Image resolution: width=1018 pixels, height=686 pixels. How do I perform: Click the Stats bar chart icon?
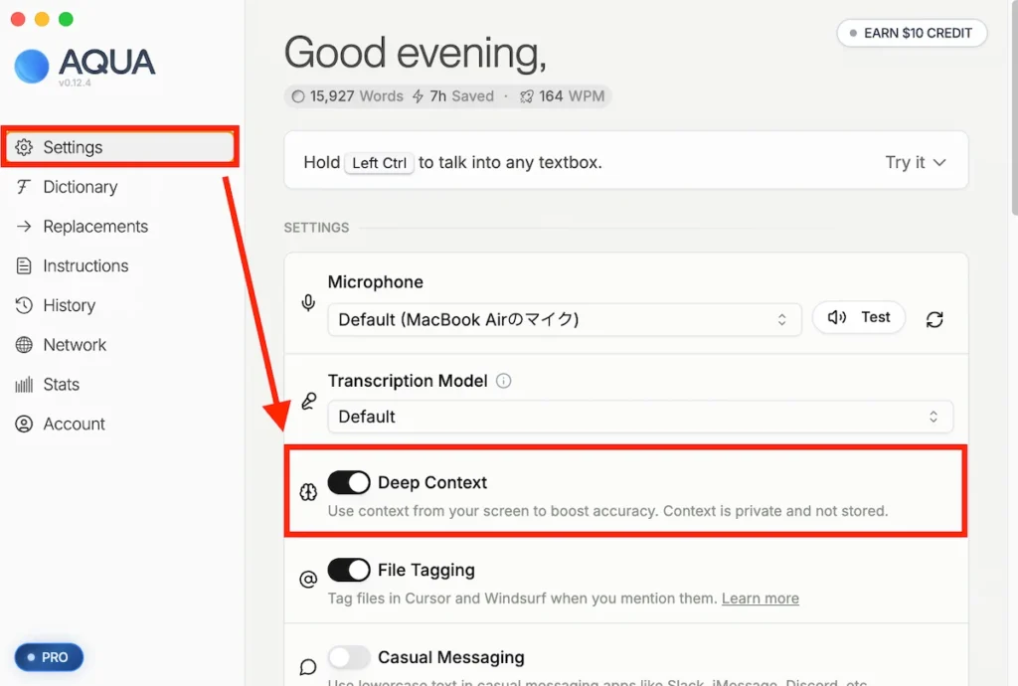point(24,385)
